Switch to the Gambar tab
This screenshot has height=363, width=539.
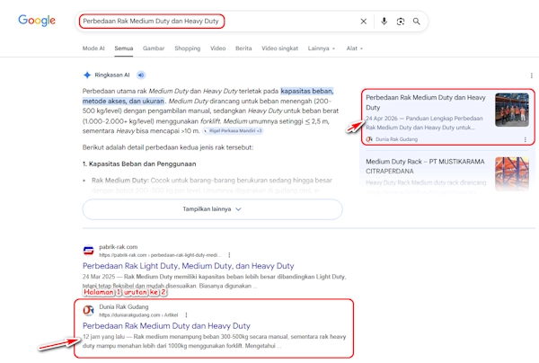[x=154, y=49]
